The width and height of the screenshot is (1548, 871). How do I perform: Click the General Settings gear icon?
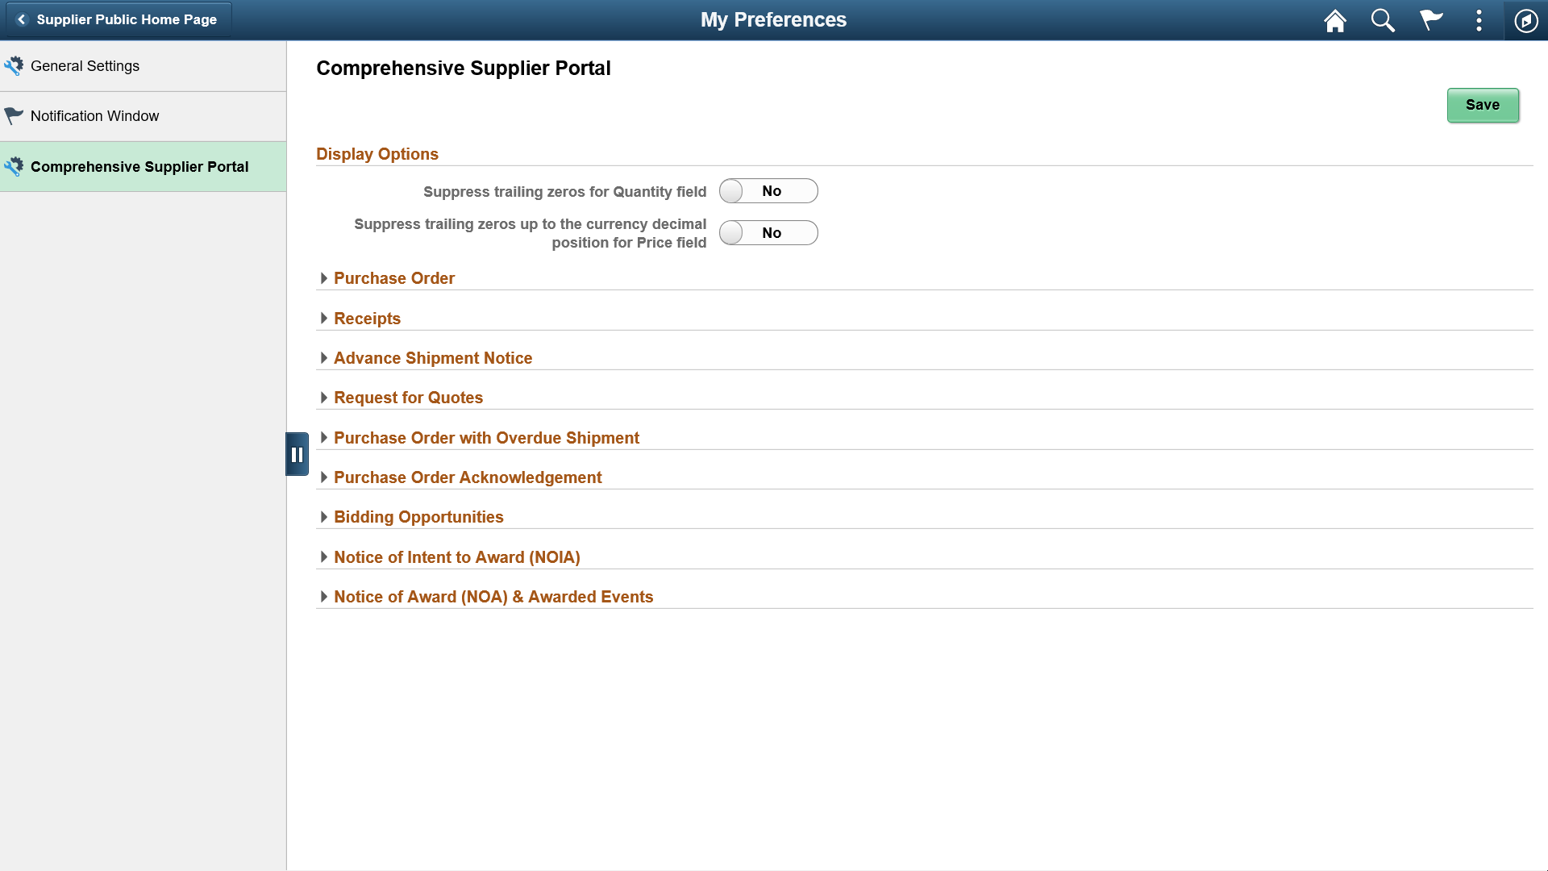pyautogui.click(x=15, y=65)
